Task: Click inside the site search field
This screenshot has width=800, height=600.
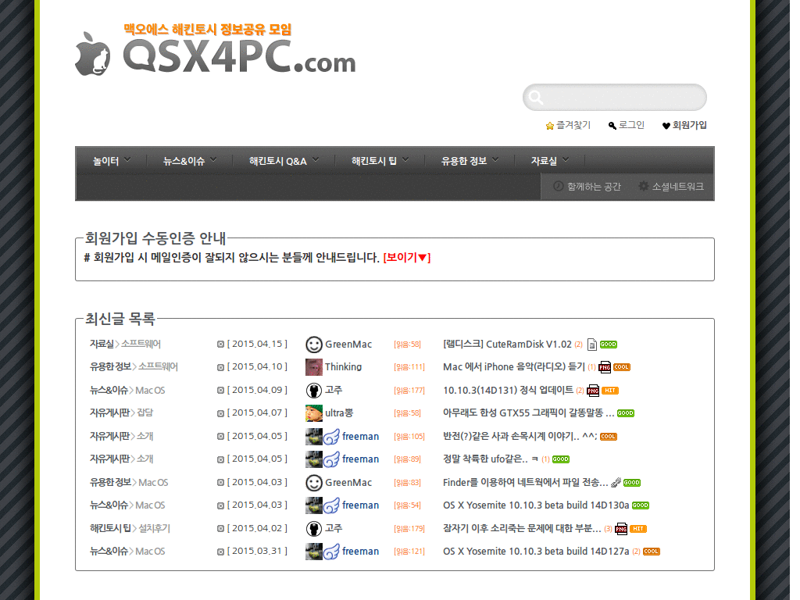Action: [614, 98]
